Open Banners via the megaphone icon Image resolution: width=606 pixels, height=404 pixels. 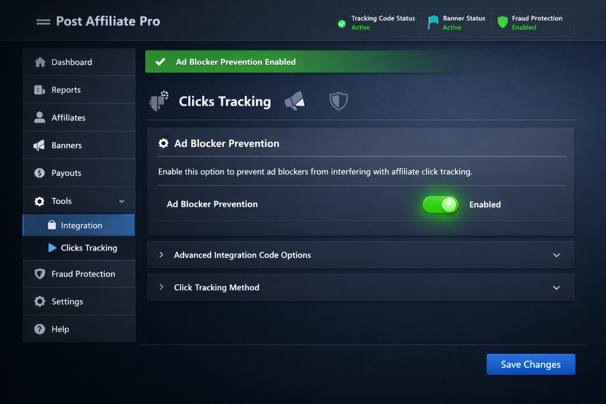[39, 145]
